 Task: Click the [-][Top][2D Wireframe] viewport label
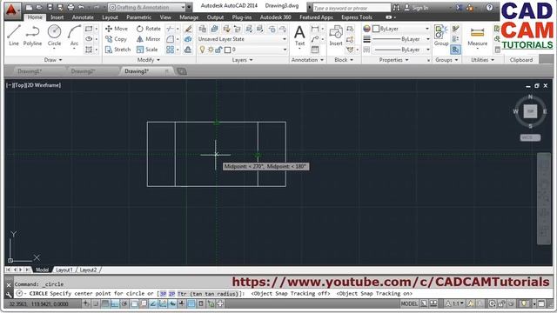pos(34,85)
